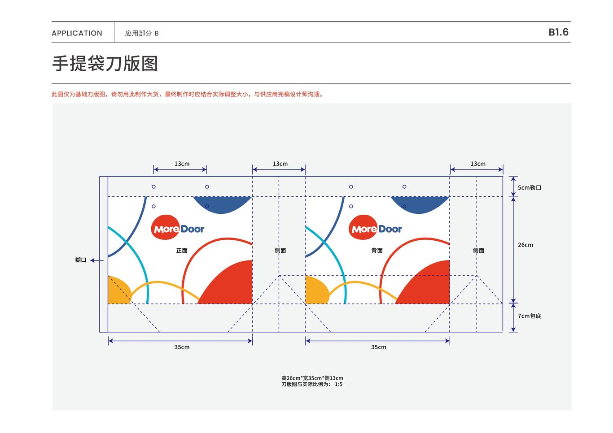Select the 7cm包底 dimension label
The height and width of the screenshot is (433, 613).
pos(530,316)
